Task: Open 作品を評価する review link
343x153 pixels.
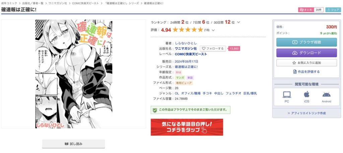Action: (x=306, y=72)
